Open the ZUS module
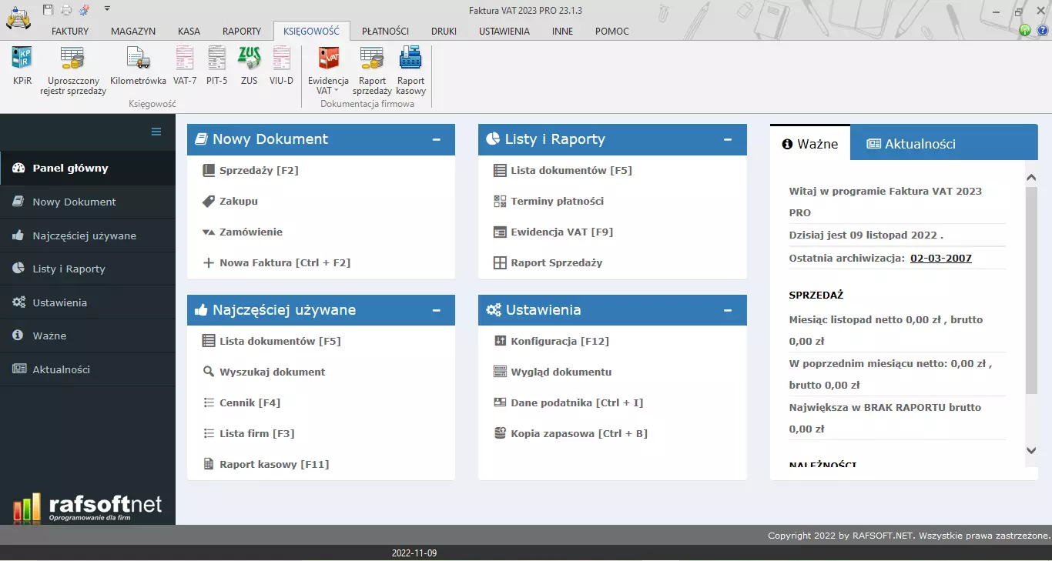 tap(248, 66)
